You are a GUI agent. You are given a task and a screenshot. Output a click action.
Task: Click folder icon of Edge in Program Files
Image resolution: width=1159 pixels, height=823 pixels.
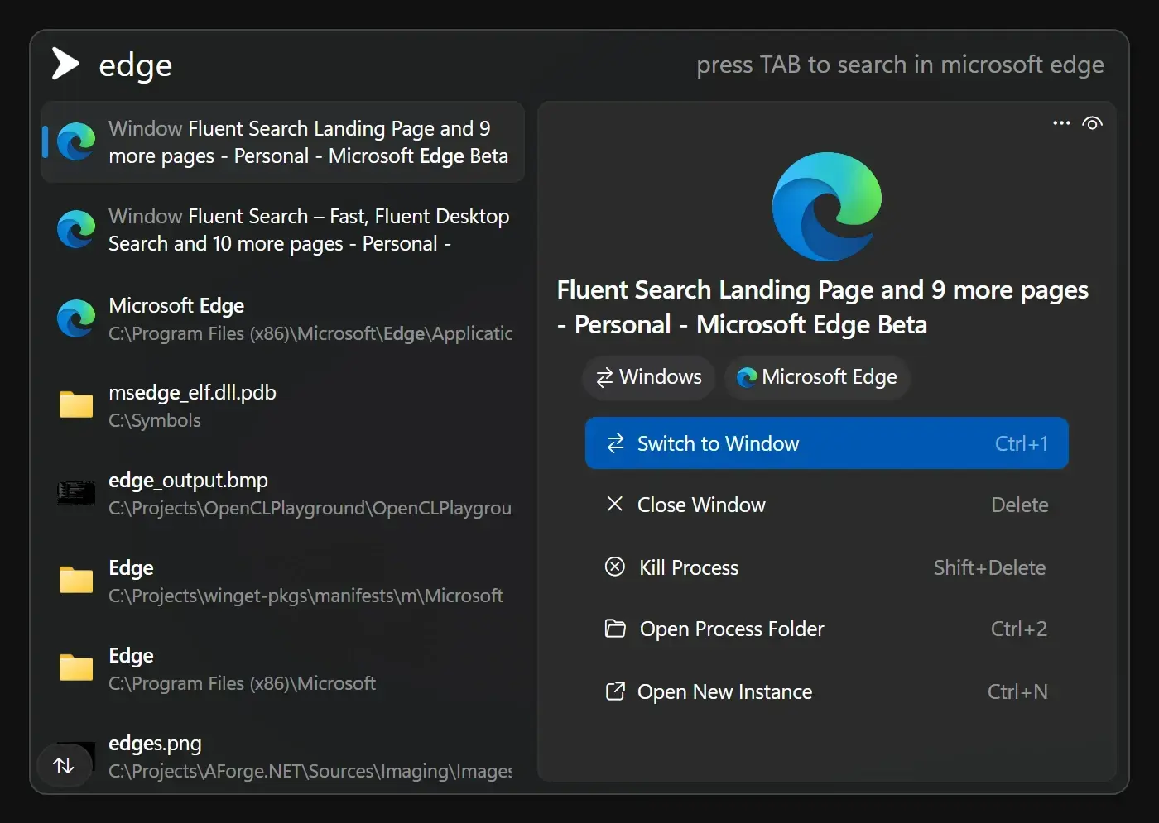pos(76,668)
